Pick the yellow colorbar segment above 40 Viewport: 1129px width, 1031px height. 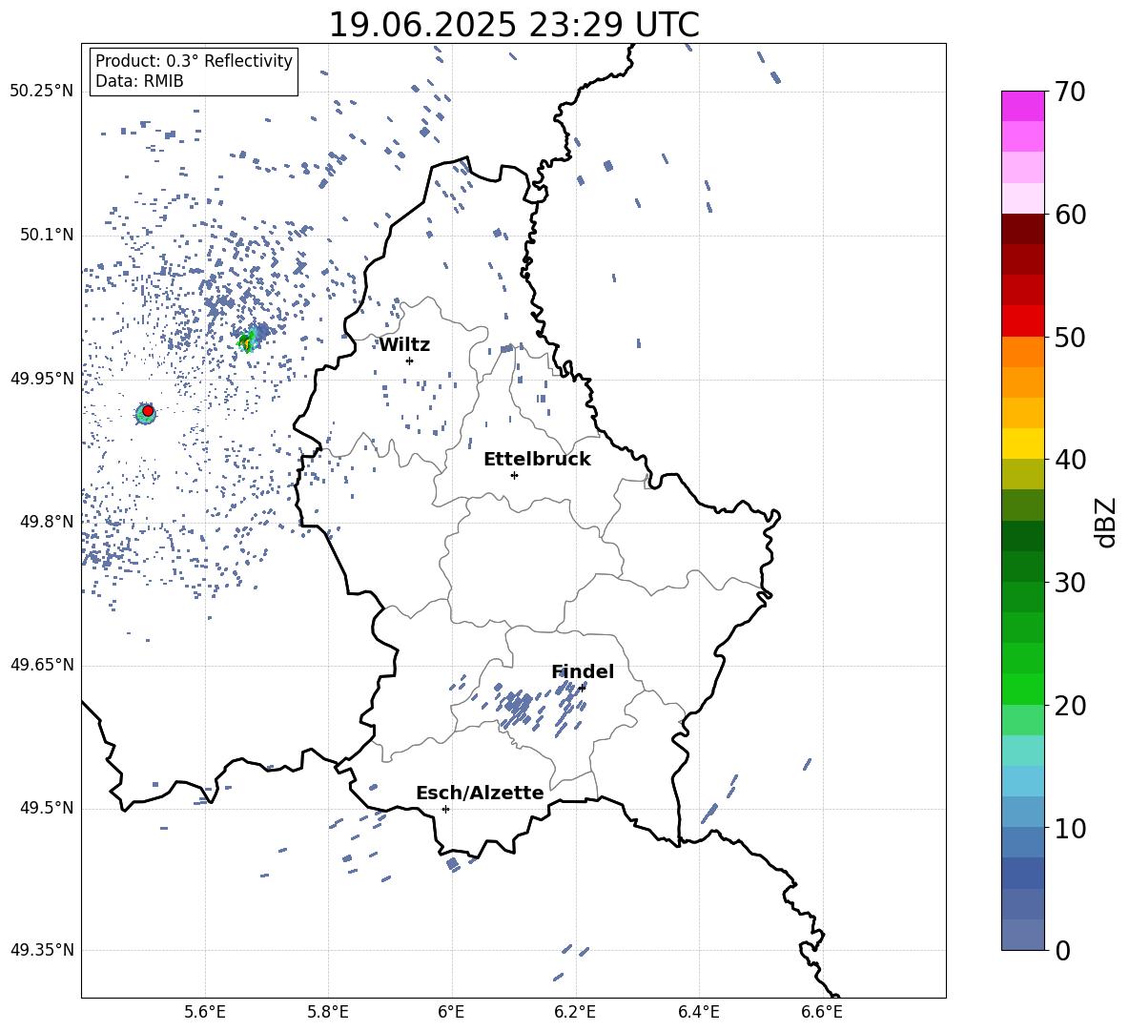[1023, 444]
